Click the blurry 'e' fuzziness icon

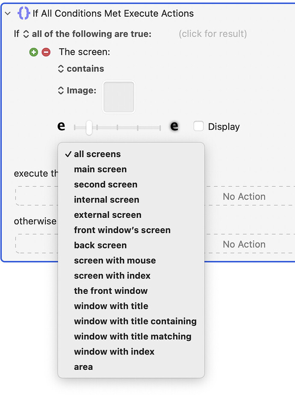coord(174,126)
